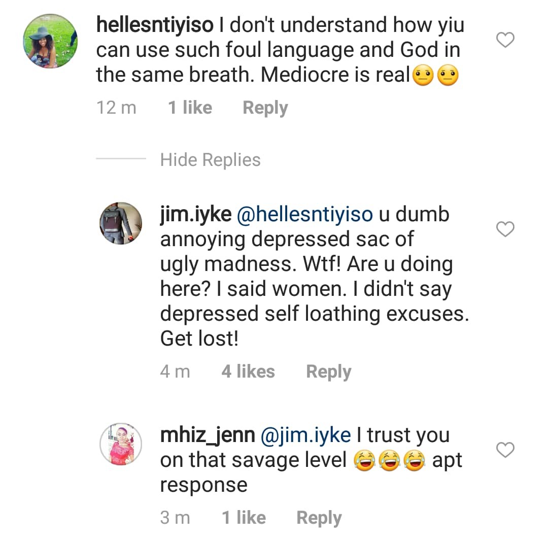Image resolution: width=548 pixels, height=540 pixels.
Task: Collapse thread using Hide Replies
Action: pos(210,160)
